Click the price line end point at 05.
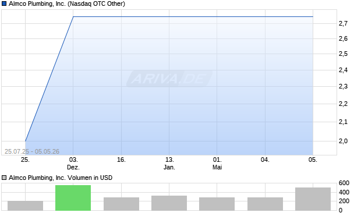Viewport: 361px width, 216px height. 313,16
